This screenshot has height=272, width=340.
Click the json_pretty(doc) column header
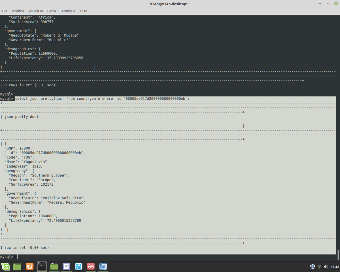22,117
